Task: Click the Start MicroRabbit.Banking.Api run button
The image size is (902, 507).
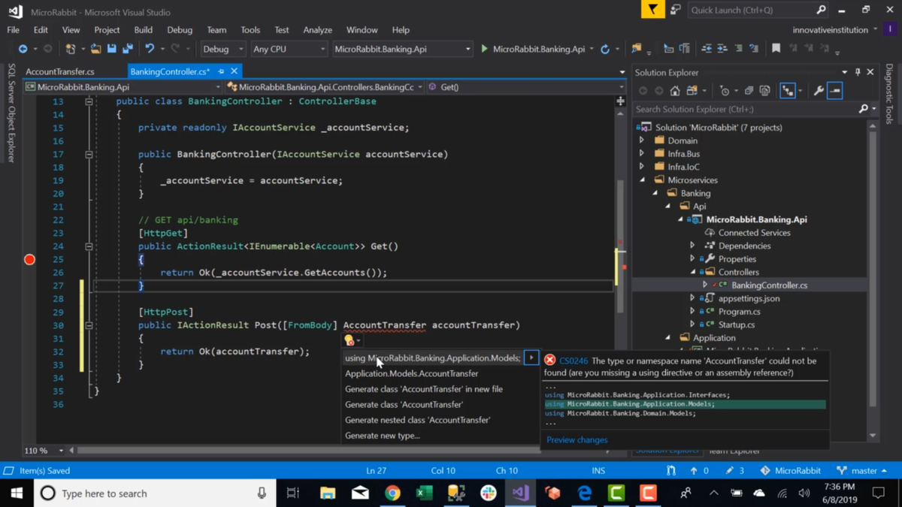Action: 532,49
